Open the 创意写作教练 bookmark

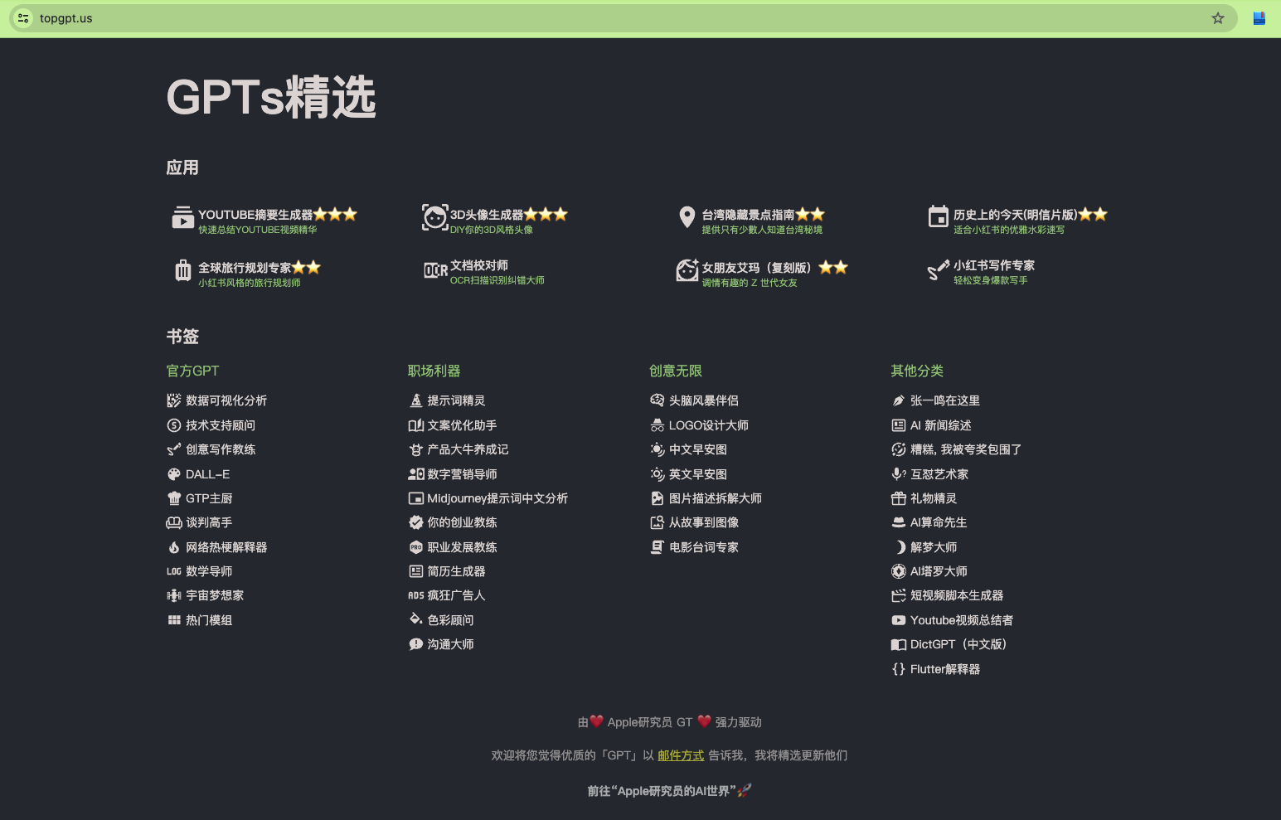click(221, 449)
